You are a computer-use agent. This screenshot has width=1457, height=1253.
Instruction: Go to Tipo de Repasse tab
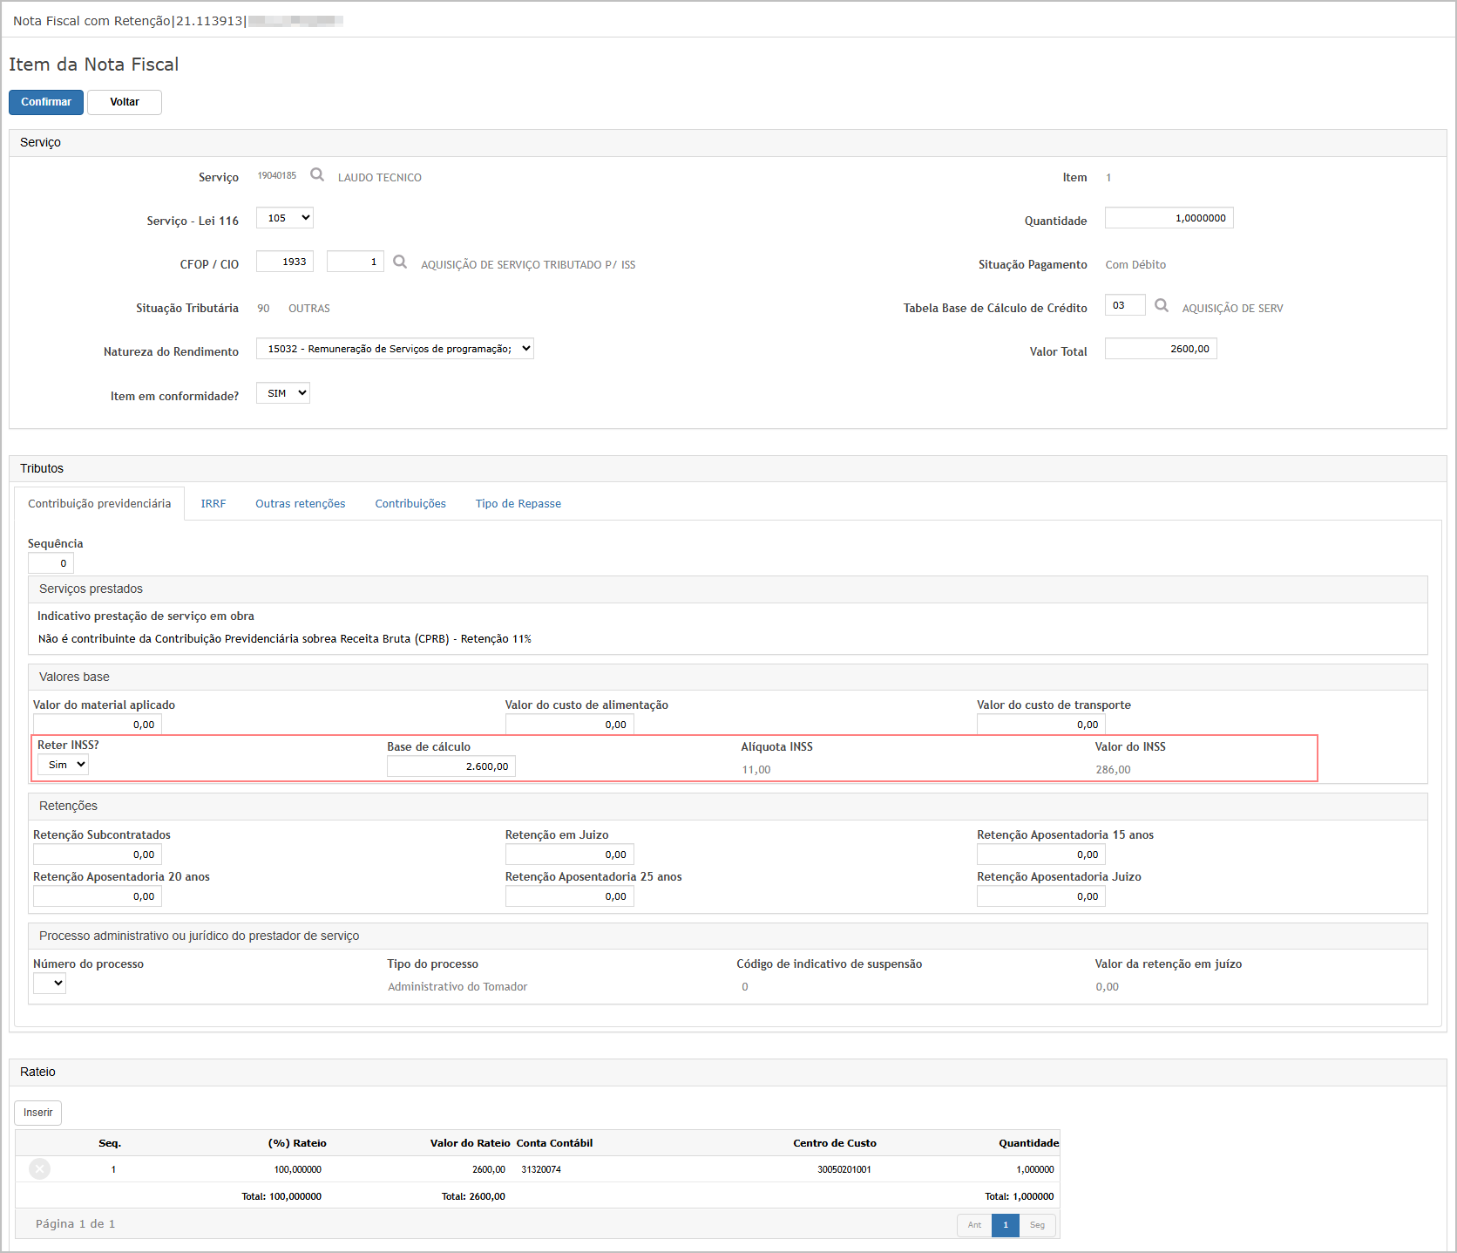pyautogui.click(x=518, y=504)
